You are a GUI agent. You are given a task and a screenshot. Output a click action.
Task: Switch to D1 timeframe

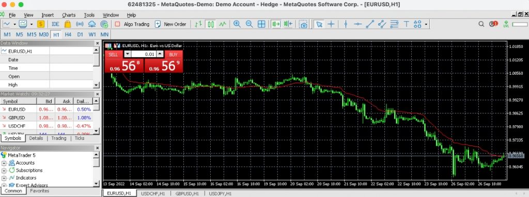[80, 35]
